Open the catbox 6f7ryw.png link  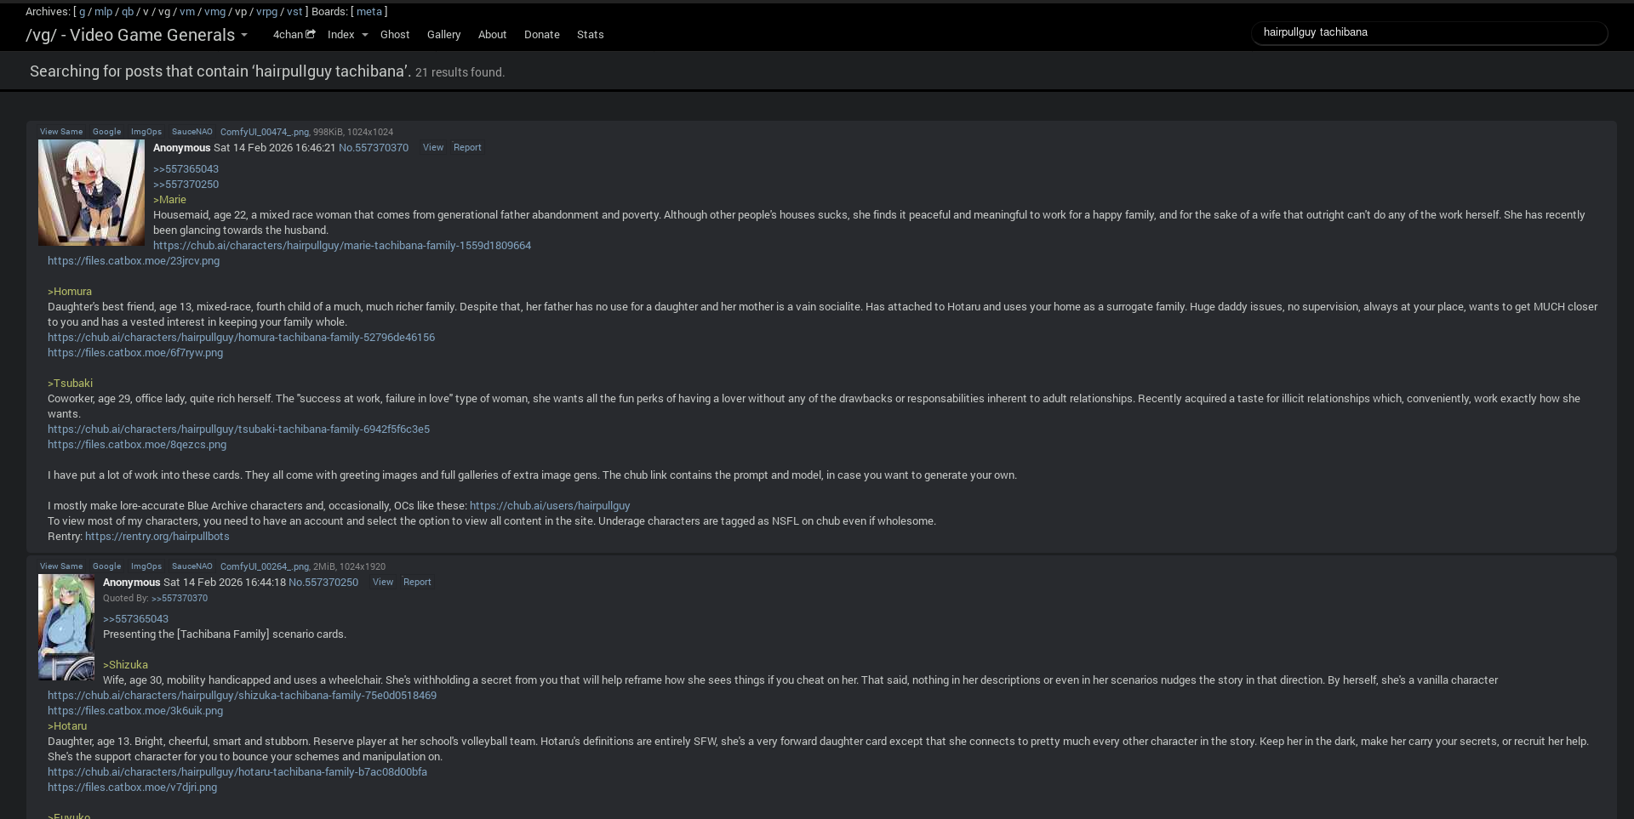click(135, 353)
